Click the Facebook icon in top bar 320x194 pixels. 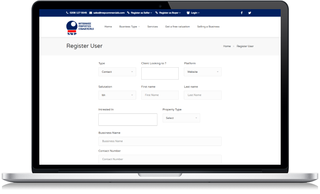(x=242, y=13)
